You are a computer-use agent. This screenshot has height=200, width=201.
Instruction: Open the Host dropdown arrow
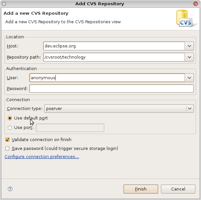(x=189, y=46)
